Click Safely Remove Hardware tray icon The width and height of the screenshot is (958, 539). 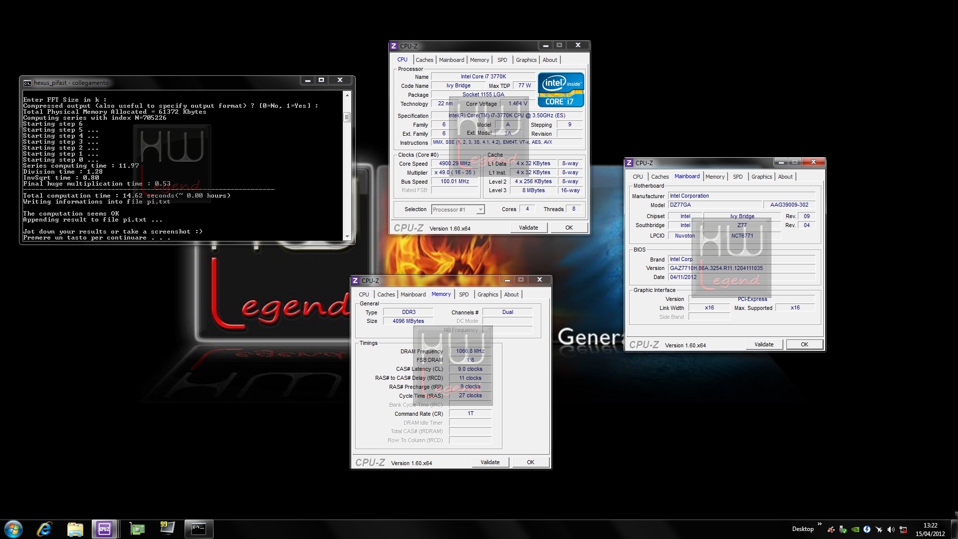843,530
